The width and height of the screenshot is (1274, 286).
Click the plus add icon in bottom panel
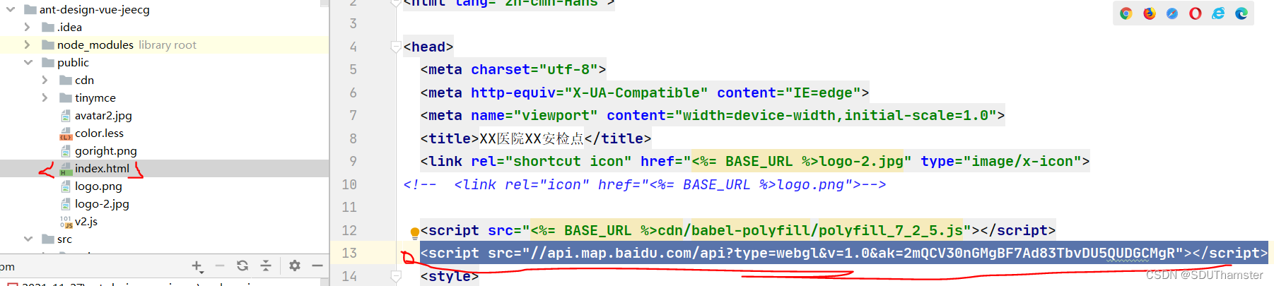point(197,266)
